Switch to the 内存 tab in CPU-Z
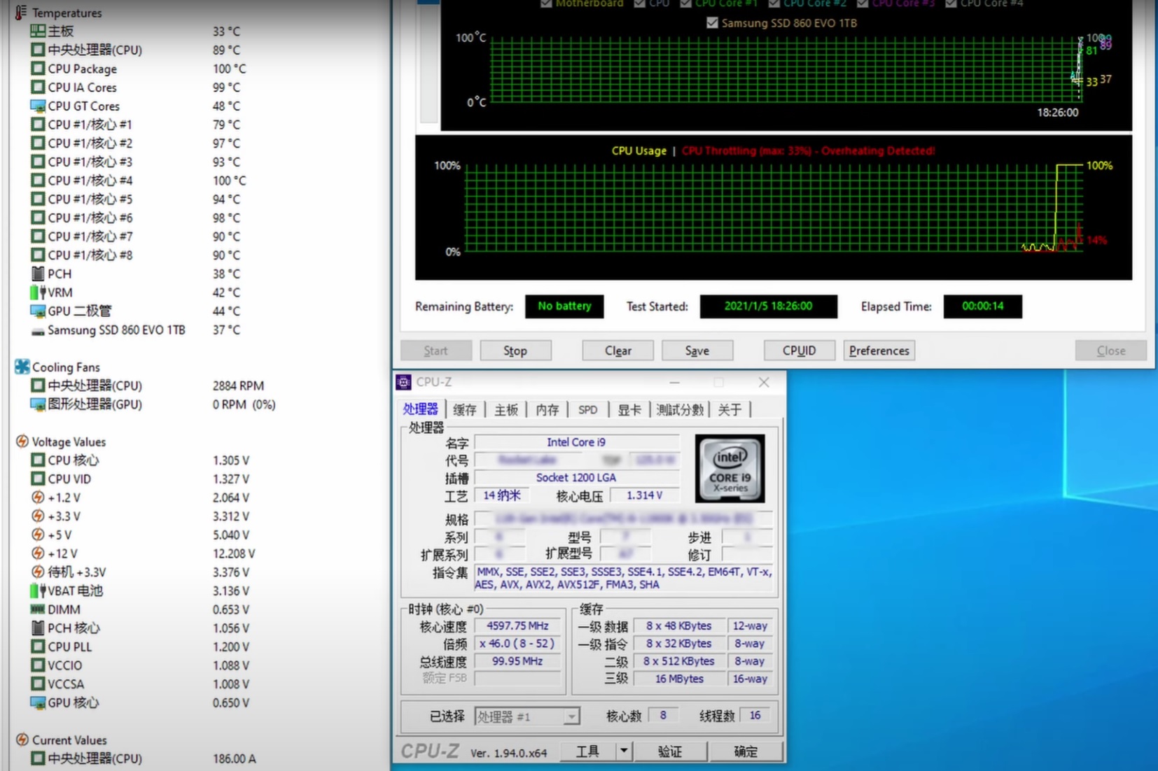This screenshot has height=771, width=1158. point(547,410)
